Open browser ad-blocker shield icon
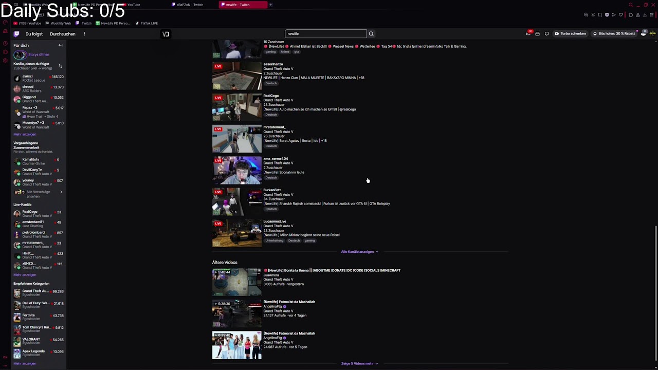Image resolution: width=658 pixels, height=370 pixels. 607,15
